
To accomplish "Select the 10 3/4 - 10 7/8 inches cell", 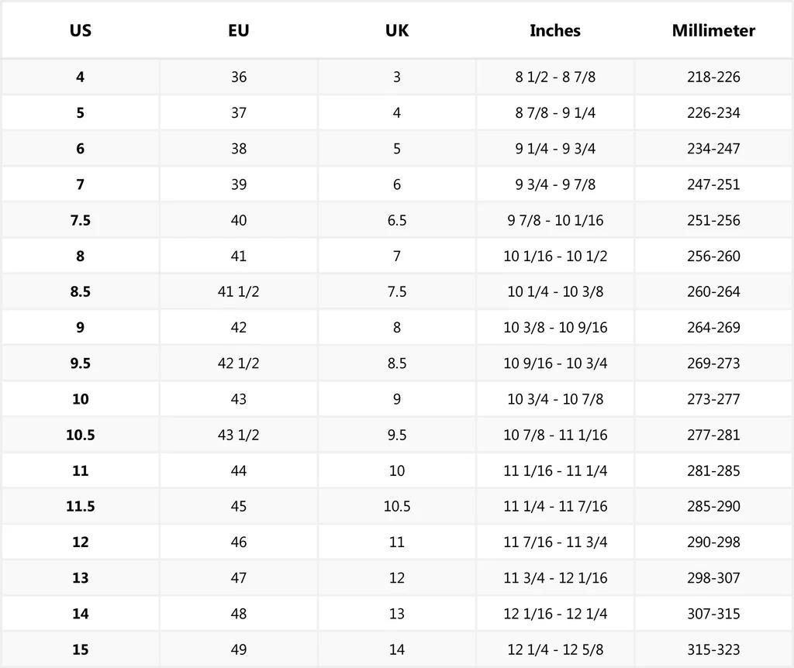I will tap(555, 399).
